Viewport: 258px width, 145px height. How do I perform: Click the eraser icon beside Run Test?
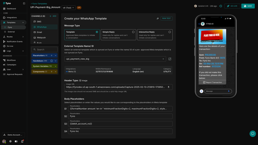pyautogui.click(x=157, y=19)
